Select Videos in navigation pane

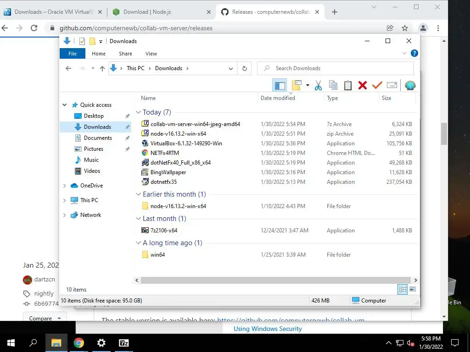pyautogui.click(x=92, y=171)
